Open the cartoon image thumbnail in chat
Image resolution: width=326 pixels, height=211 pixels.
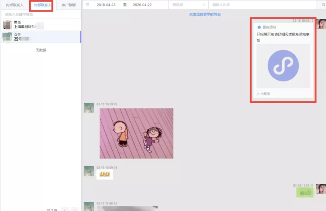[x=136, y=133]
